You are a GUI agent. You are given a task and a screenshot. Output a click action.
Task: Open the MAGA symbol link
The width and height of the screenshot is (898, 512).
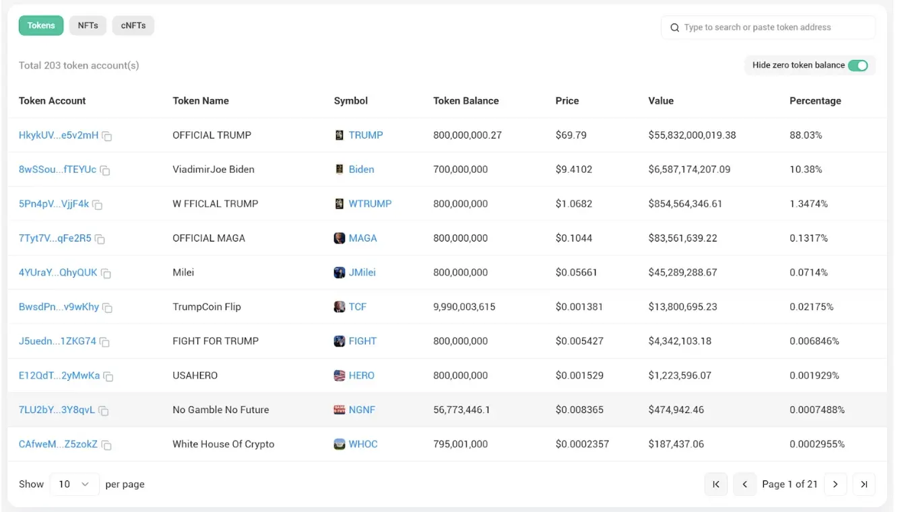362,238
